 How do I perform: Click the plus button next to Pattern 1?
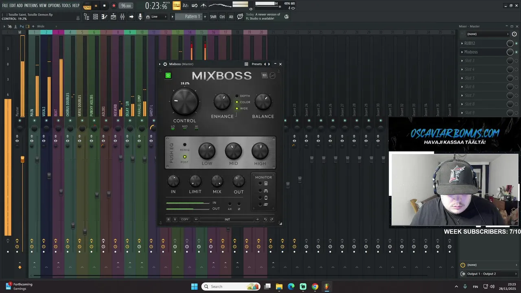coord(204,17)
